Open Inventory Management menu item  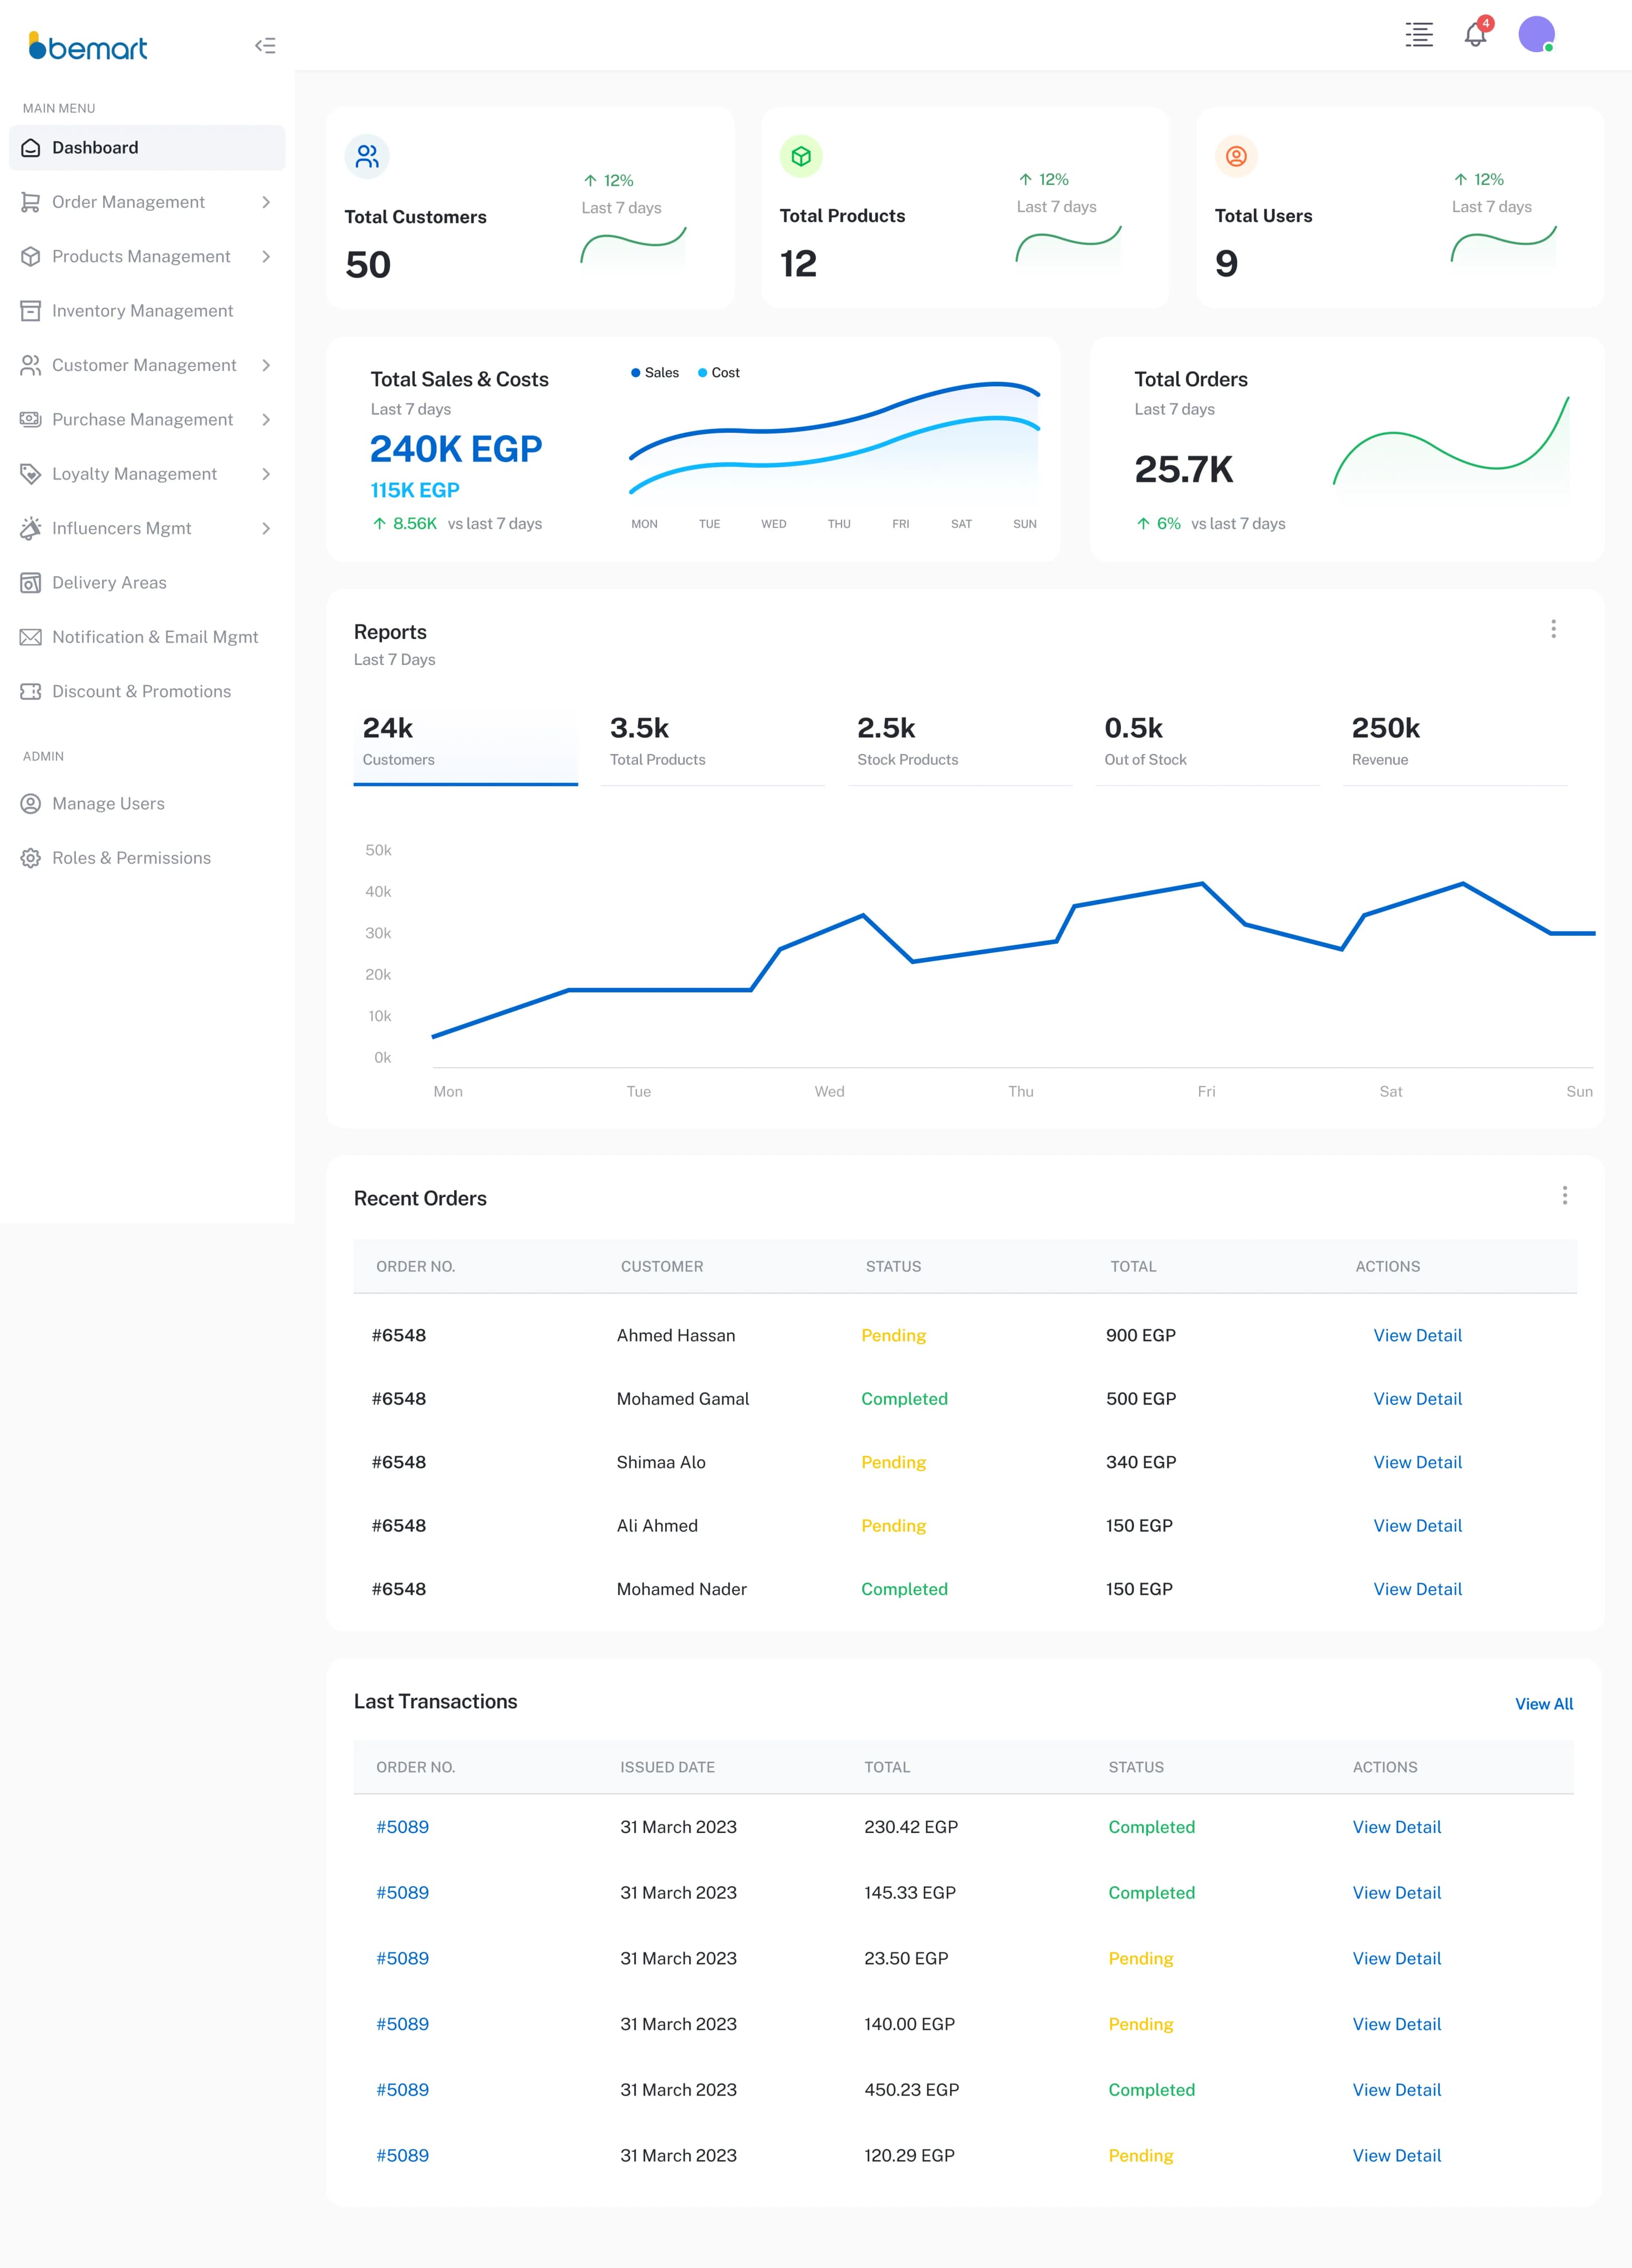pyautogui.click(x=147, y=311)
